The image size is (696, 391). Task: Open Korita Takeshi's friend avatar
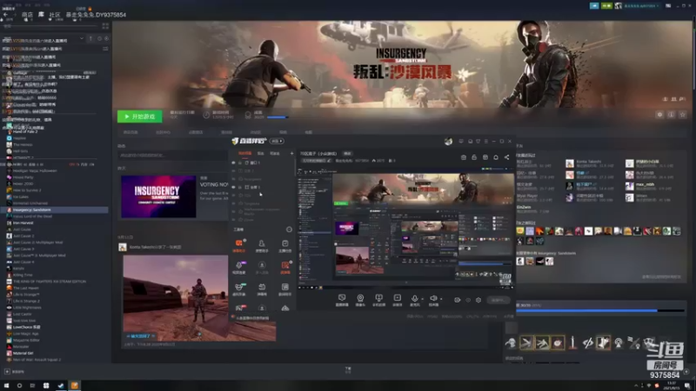570,163
